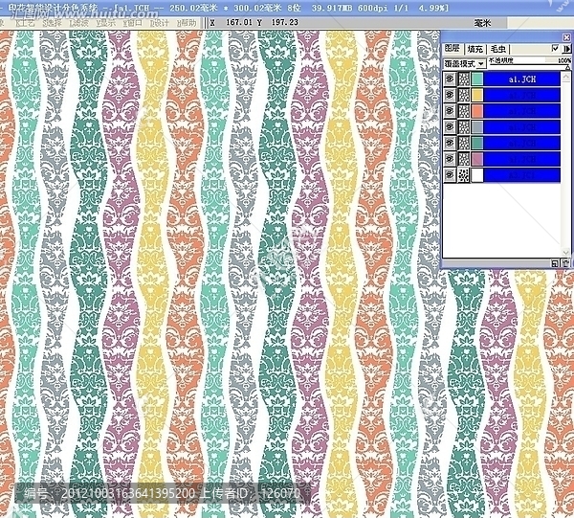The height and width of the screenshot is (518, 574).
Task: Click the orange layer's pattern mask icon
Action: [x=464, y=111]
